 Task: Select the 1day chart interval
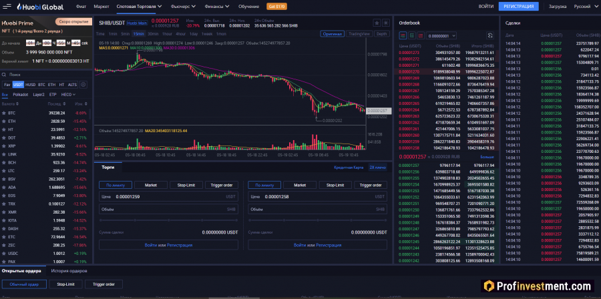[194, 33]
